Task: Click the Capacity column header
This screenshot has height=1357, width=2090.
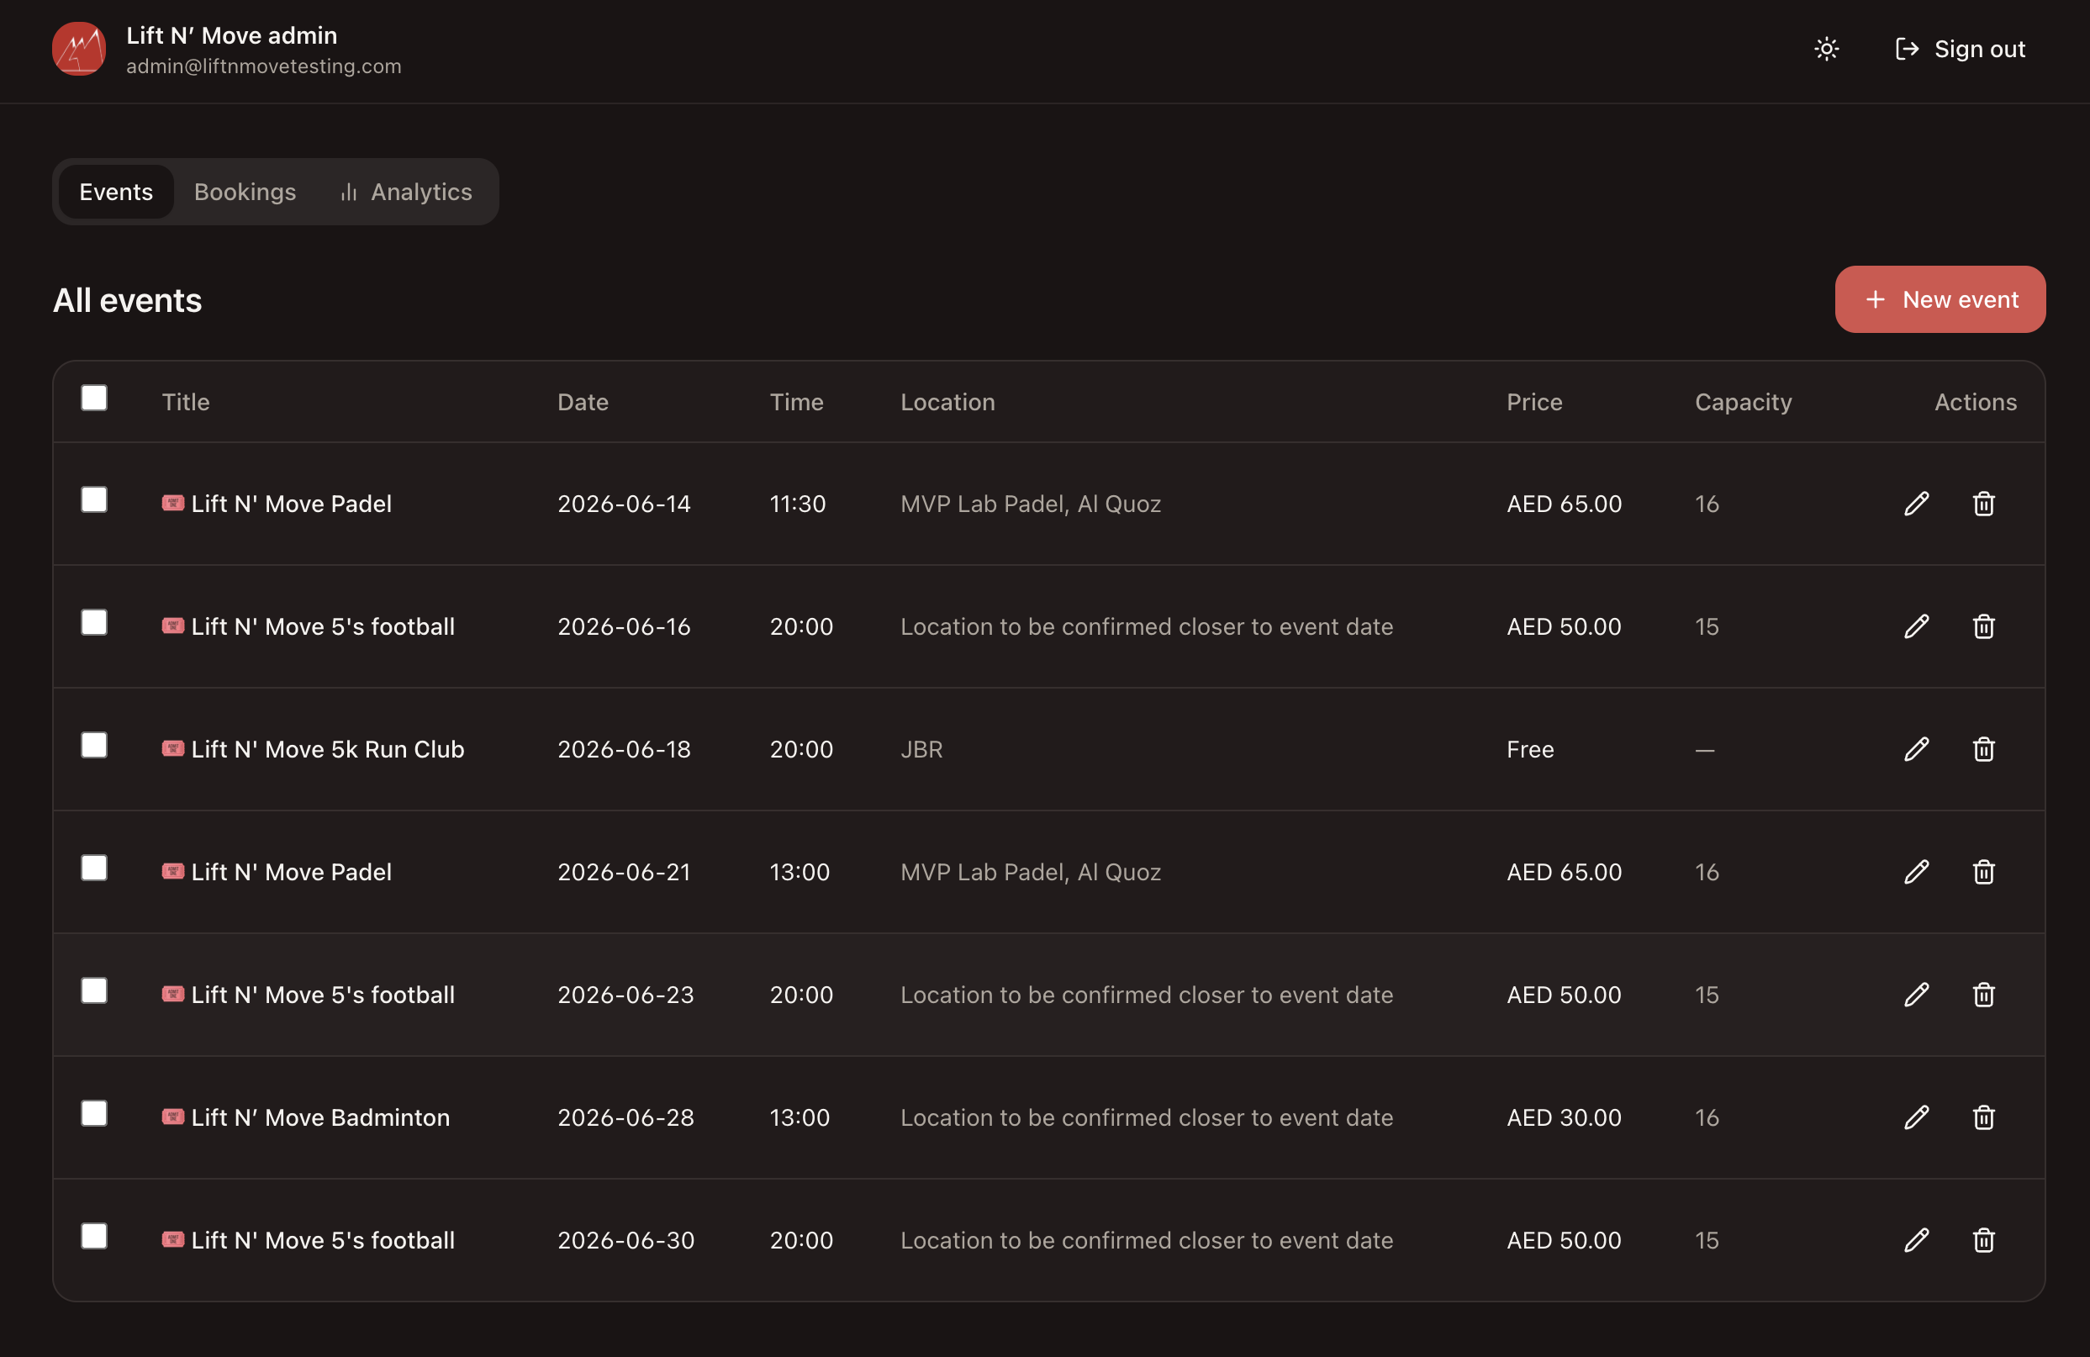Action: 1743,402
